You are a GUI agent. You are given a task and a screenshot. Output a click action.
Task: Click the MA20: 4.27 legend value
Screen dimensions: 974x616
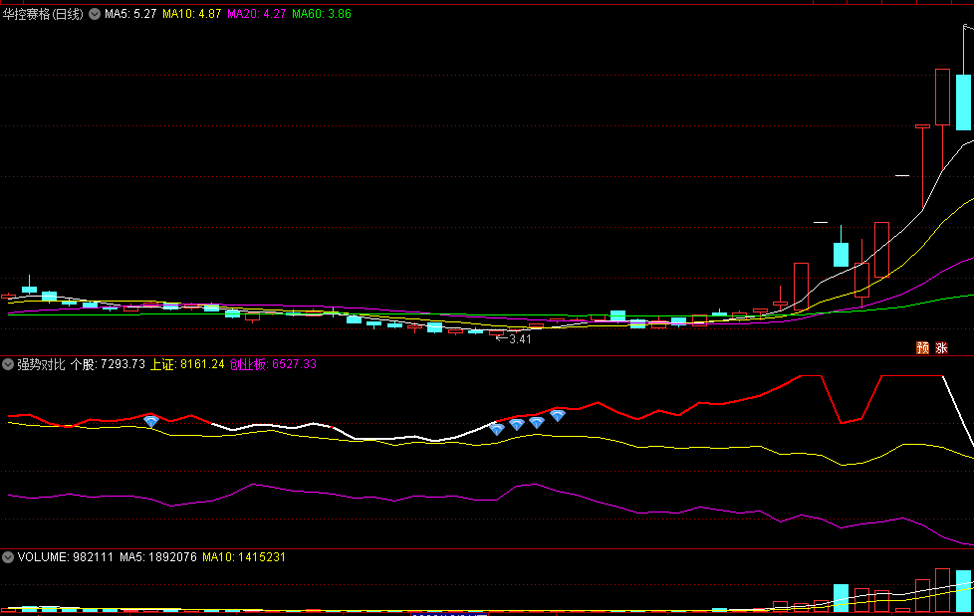click(x=257, y=14)
